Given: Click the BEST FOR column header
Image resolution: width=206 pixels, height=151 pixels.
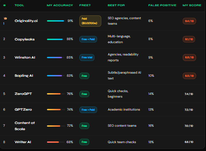Looking at the screenshot, I should pyautogui.click(x=116, y=5).
